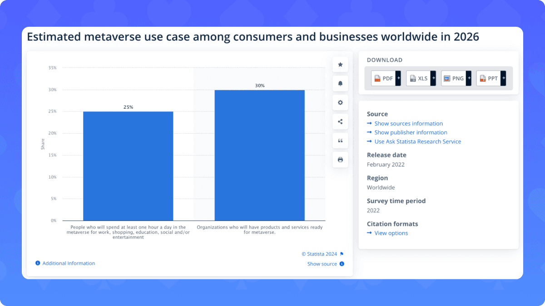Click Use Ask Statista Research Service
This screenshot has width=545, height=306.
point(417,141)
